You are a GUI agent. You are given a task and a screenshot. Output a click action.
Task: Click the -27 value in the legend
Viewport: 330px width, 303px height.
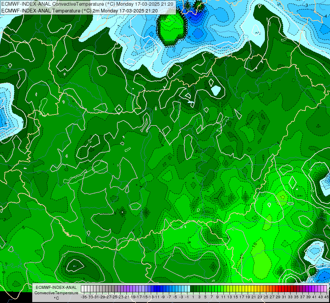click(x=108, y=297)
